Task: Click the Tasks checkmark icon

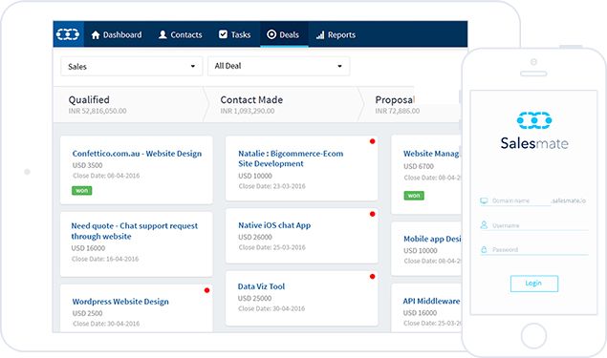Action: point(223,34)
